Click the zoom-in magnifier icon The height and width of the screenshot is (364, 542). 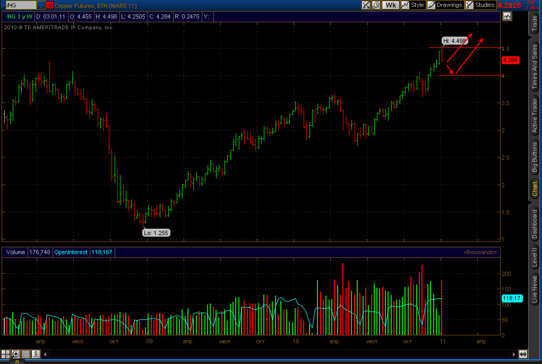pyautogui.click(x=15, y=354)
